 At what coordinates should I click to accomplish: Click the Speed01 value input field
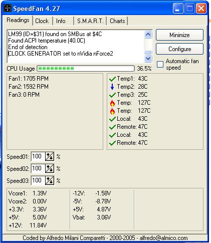pyautogui.click(x=38, y=156)
